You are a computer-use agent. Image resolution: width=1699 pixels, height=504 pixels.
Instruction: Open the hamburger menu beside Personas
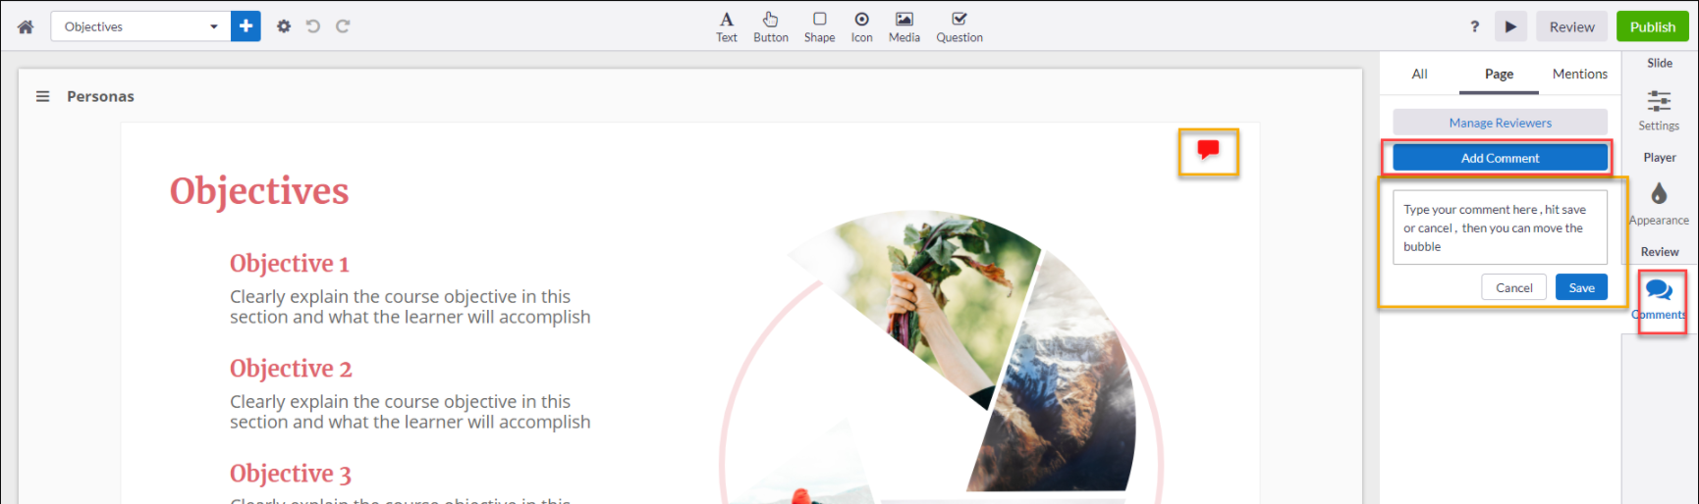click(42, 96)
